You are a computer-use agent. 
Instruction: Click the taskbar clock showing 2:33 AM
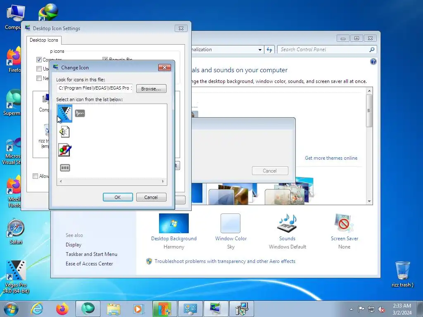click(402, 309)
